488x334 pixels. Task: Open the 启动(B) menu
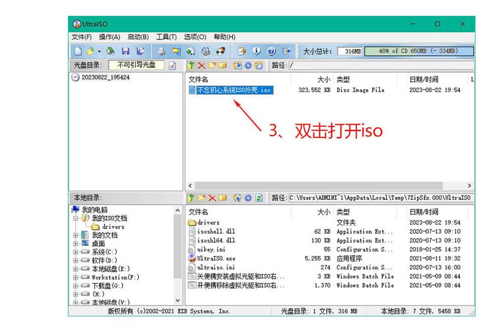pyautogui.click(x=138, y=37)
